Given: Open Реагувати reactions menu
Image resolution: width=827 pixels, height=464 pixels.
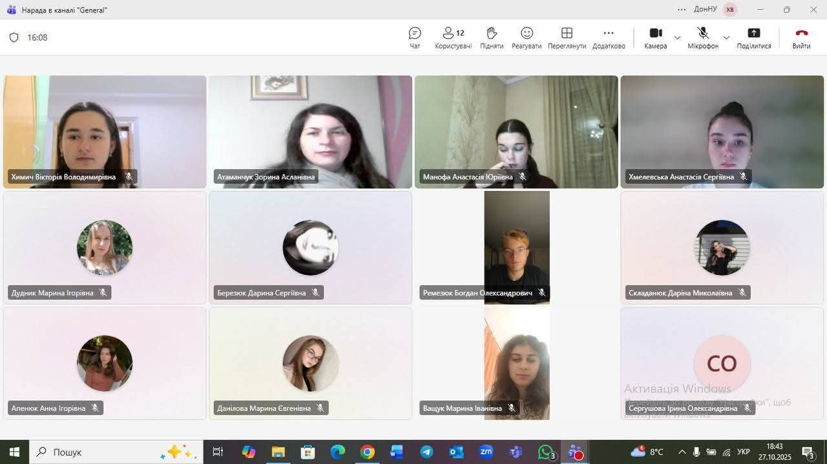Looking at the screenshot, I should pyautogui.click(x=527, y=37).
